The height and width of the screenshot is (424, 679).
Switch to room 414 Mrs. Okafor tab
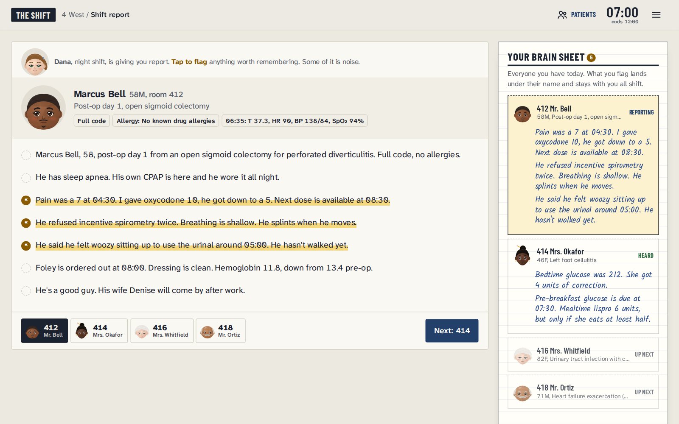click(99, 331)
